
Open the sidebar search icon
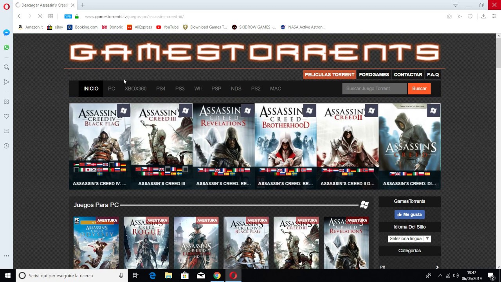[6, 67]
